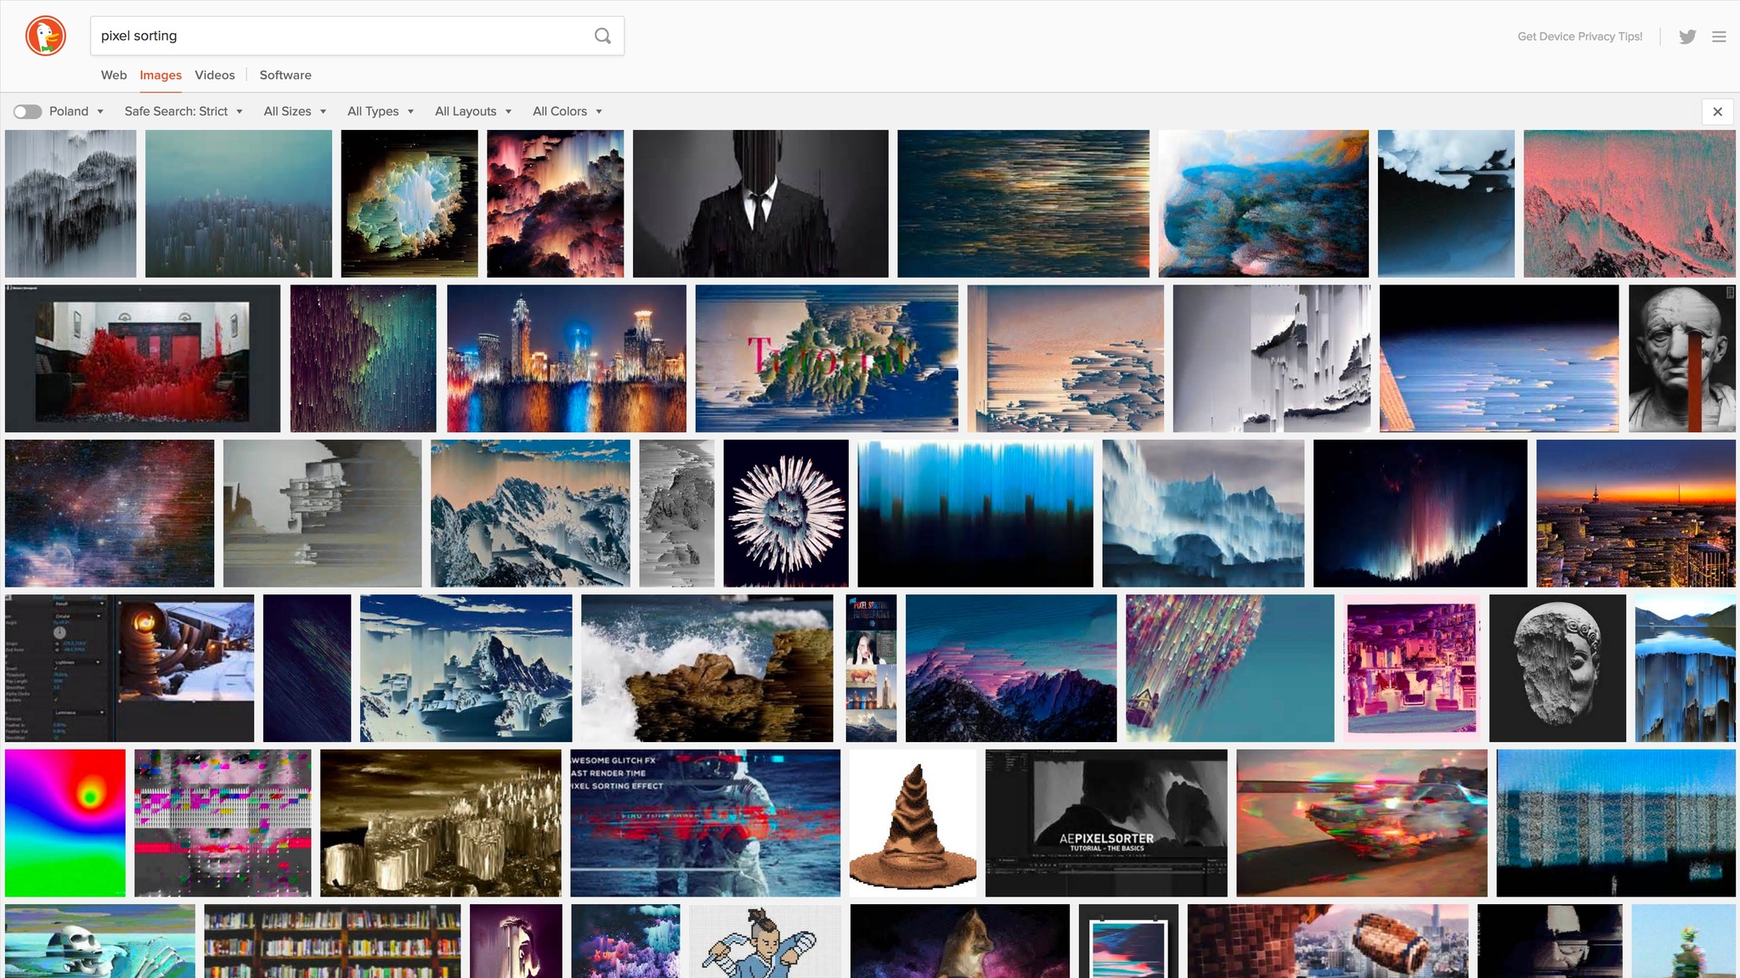Image resolution: width=1740 pixels, height=978 pixels.
Task: Open the astronaut glitch FX thumbnail
Action: click(x=705, y=823)
